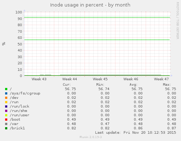Click the Min value 0.47 for /var
The height and width of the screenshot is (141, 181).
(x=105, y=124)
